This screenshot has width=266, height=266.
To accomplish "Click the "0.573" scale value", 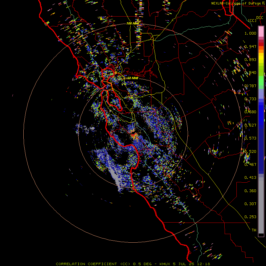I will pos(250,138).
